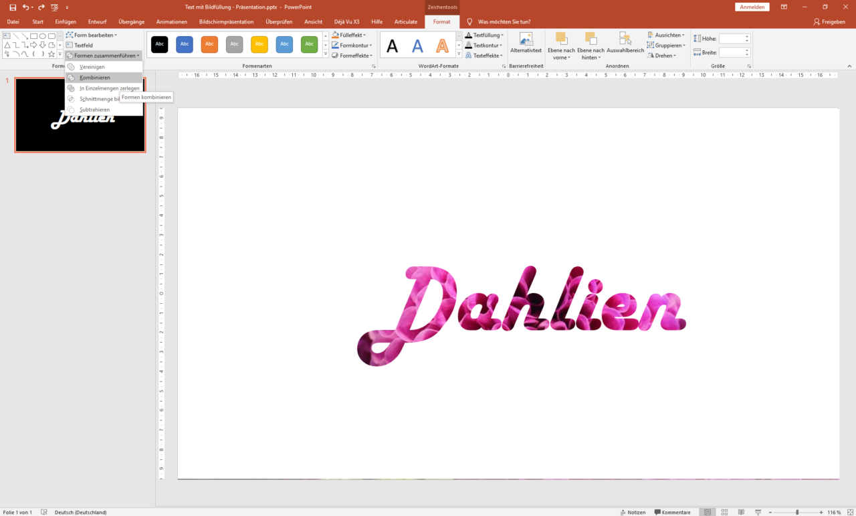Screen dimensions: 856x516
Task: Open the Kommentare pane from status bar
Action: coord(673,512)
